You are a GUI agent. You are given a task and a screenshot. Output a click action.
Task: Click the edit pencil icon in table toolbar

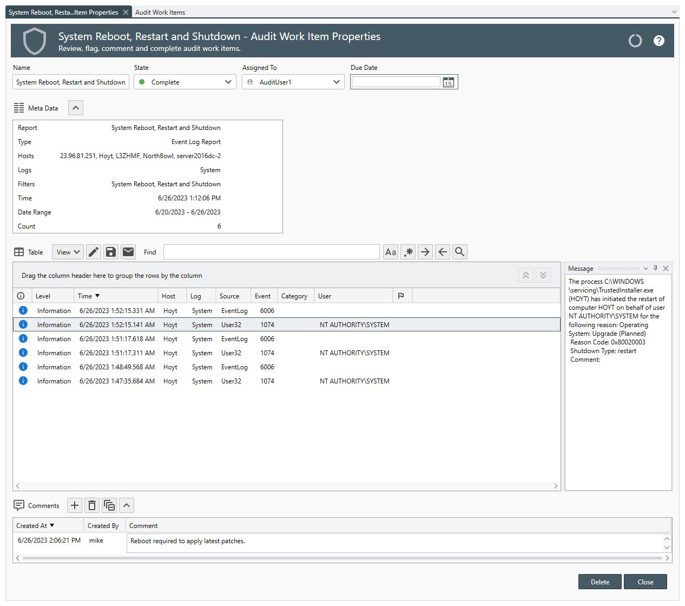click(x=94, y=252)
